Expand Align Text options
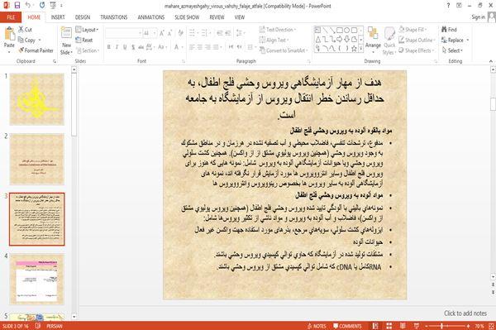The image size is (496, 330). coord(274,40)
